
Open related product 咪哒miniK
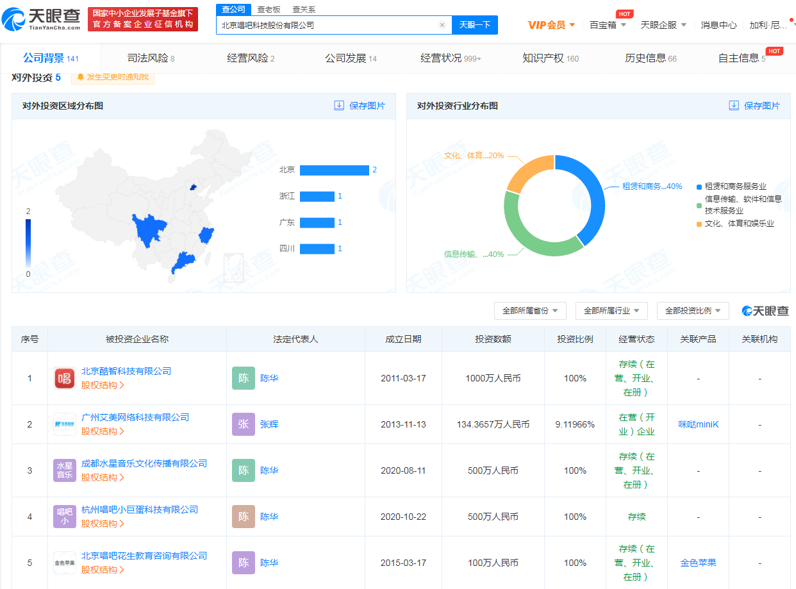[699, 424]
